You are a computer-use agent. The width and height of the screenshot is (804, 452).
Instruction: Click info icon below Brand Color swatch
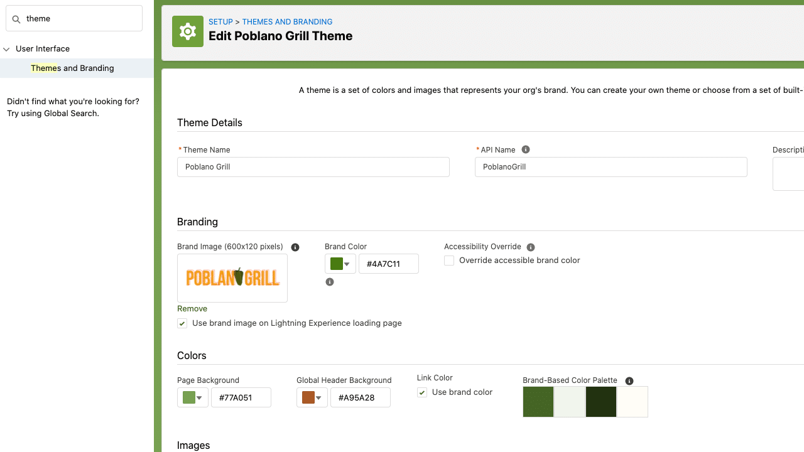(330, 282)
